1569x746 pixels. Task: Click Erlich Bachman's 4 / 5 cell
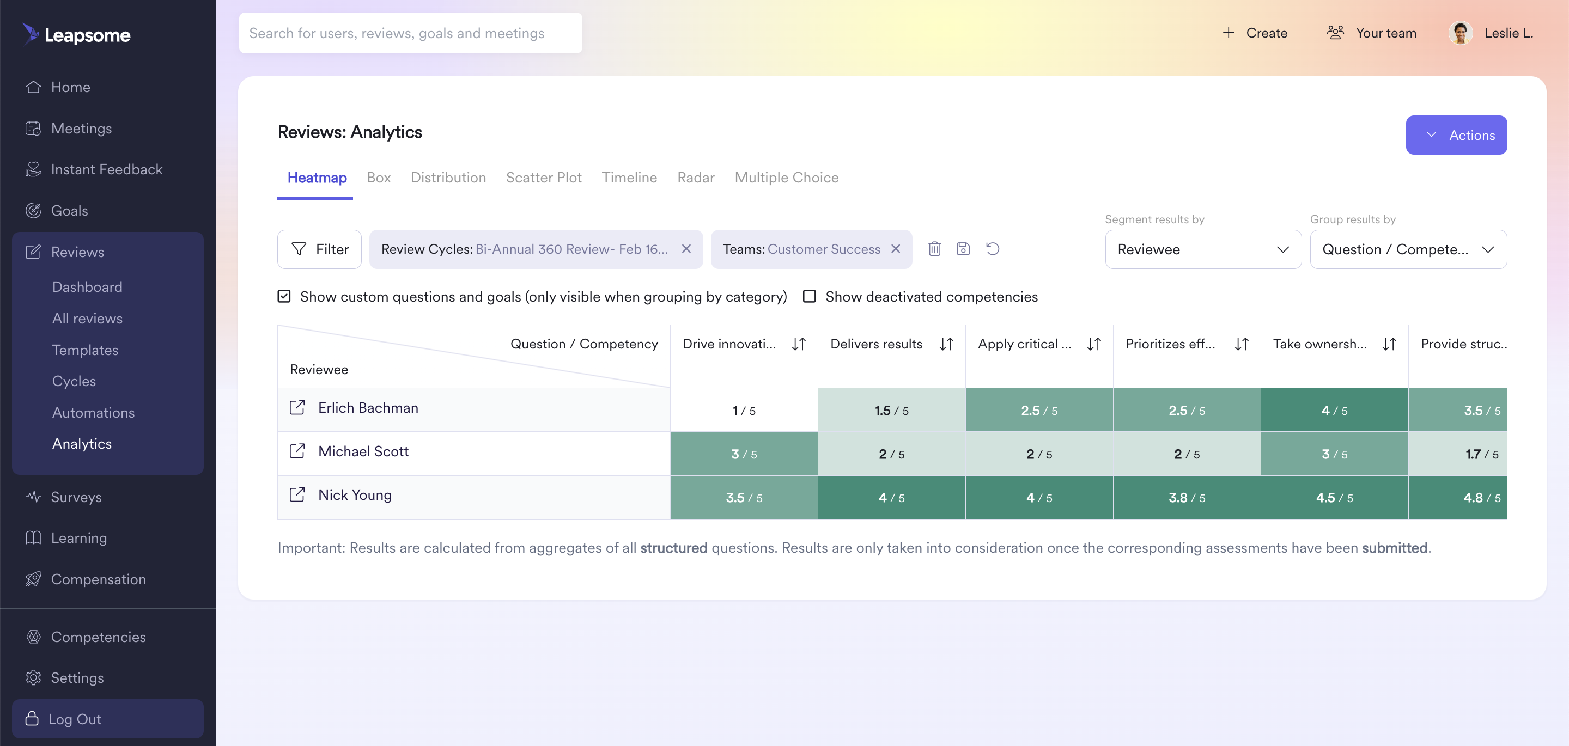pyautogui.click(x=1334, y=410)
